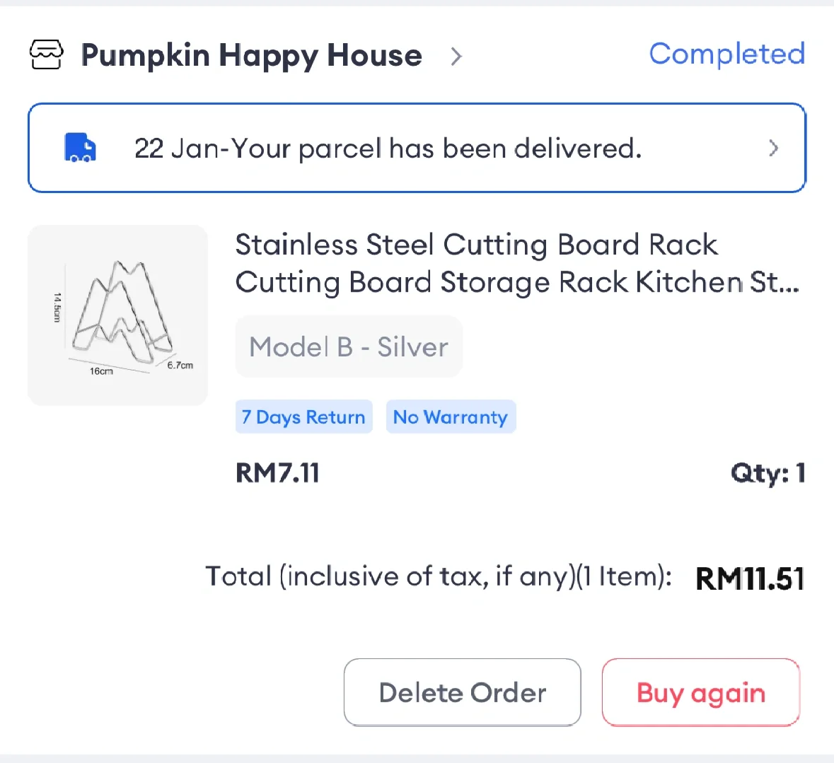Click the RM7.11 item price

[277, 472]
